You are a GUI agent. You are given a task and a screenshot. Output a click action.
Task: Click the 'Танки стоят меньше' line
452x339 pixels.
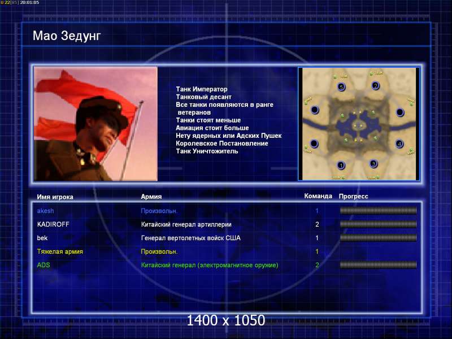click(x=208, y=120)
